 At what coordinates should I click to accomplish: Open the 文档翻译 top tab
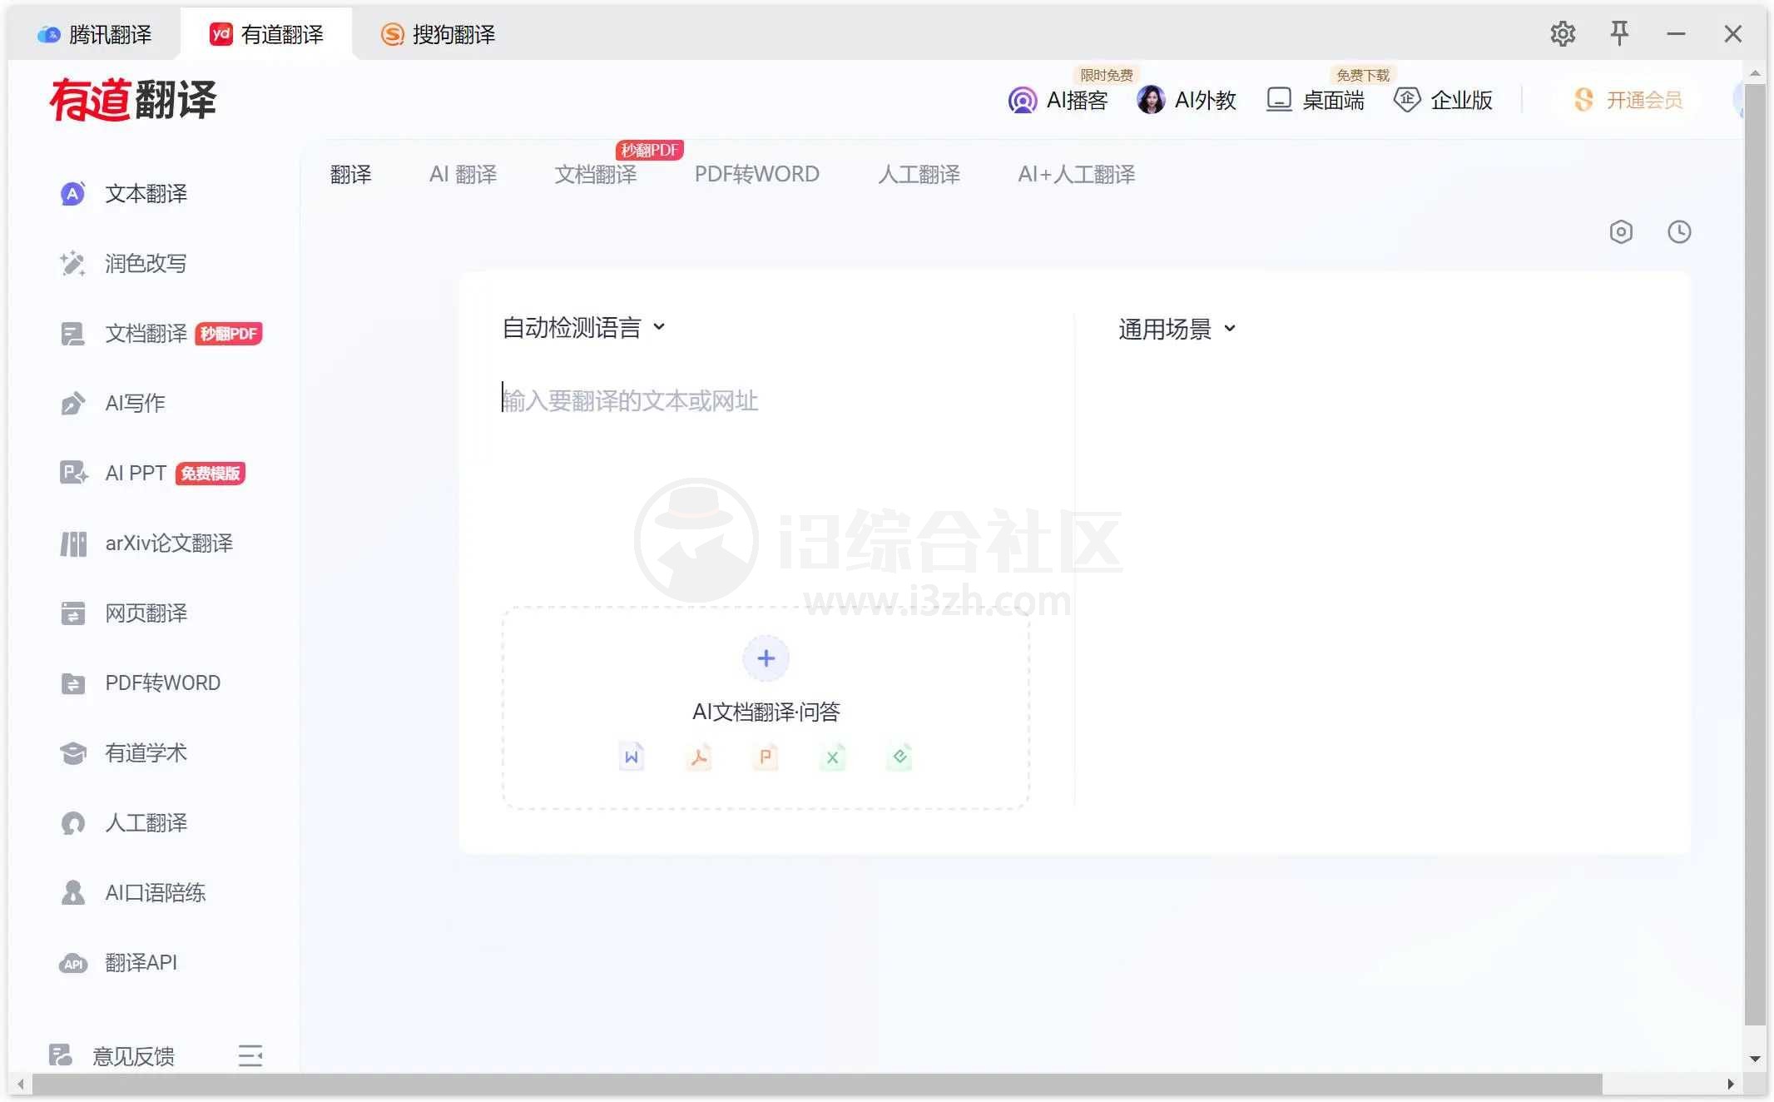coord(596,175)
